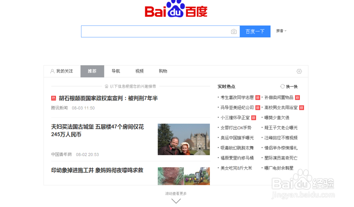354x207 pixels.
Task: Switch to the 导航 tab
Action: pyautogui.click(x=116, y=71)
